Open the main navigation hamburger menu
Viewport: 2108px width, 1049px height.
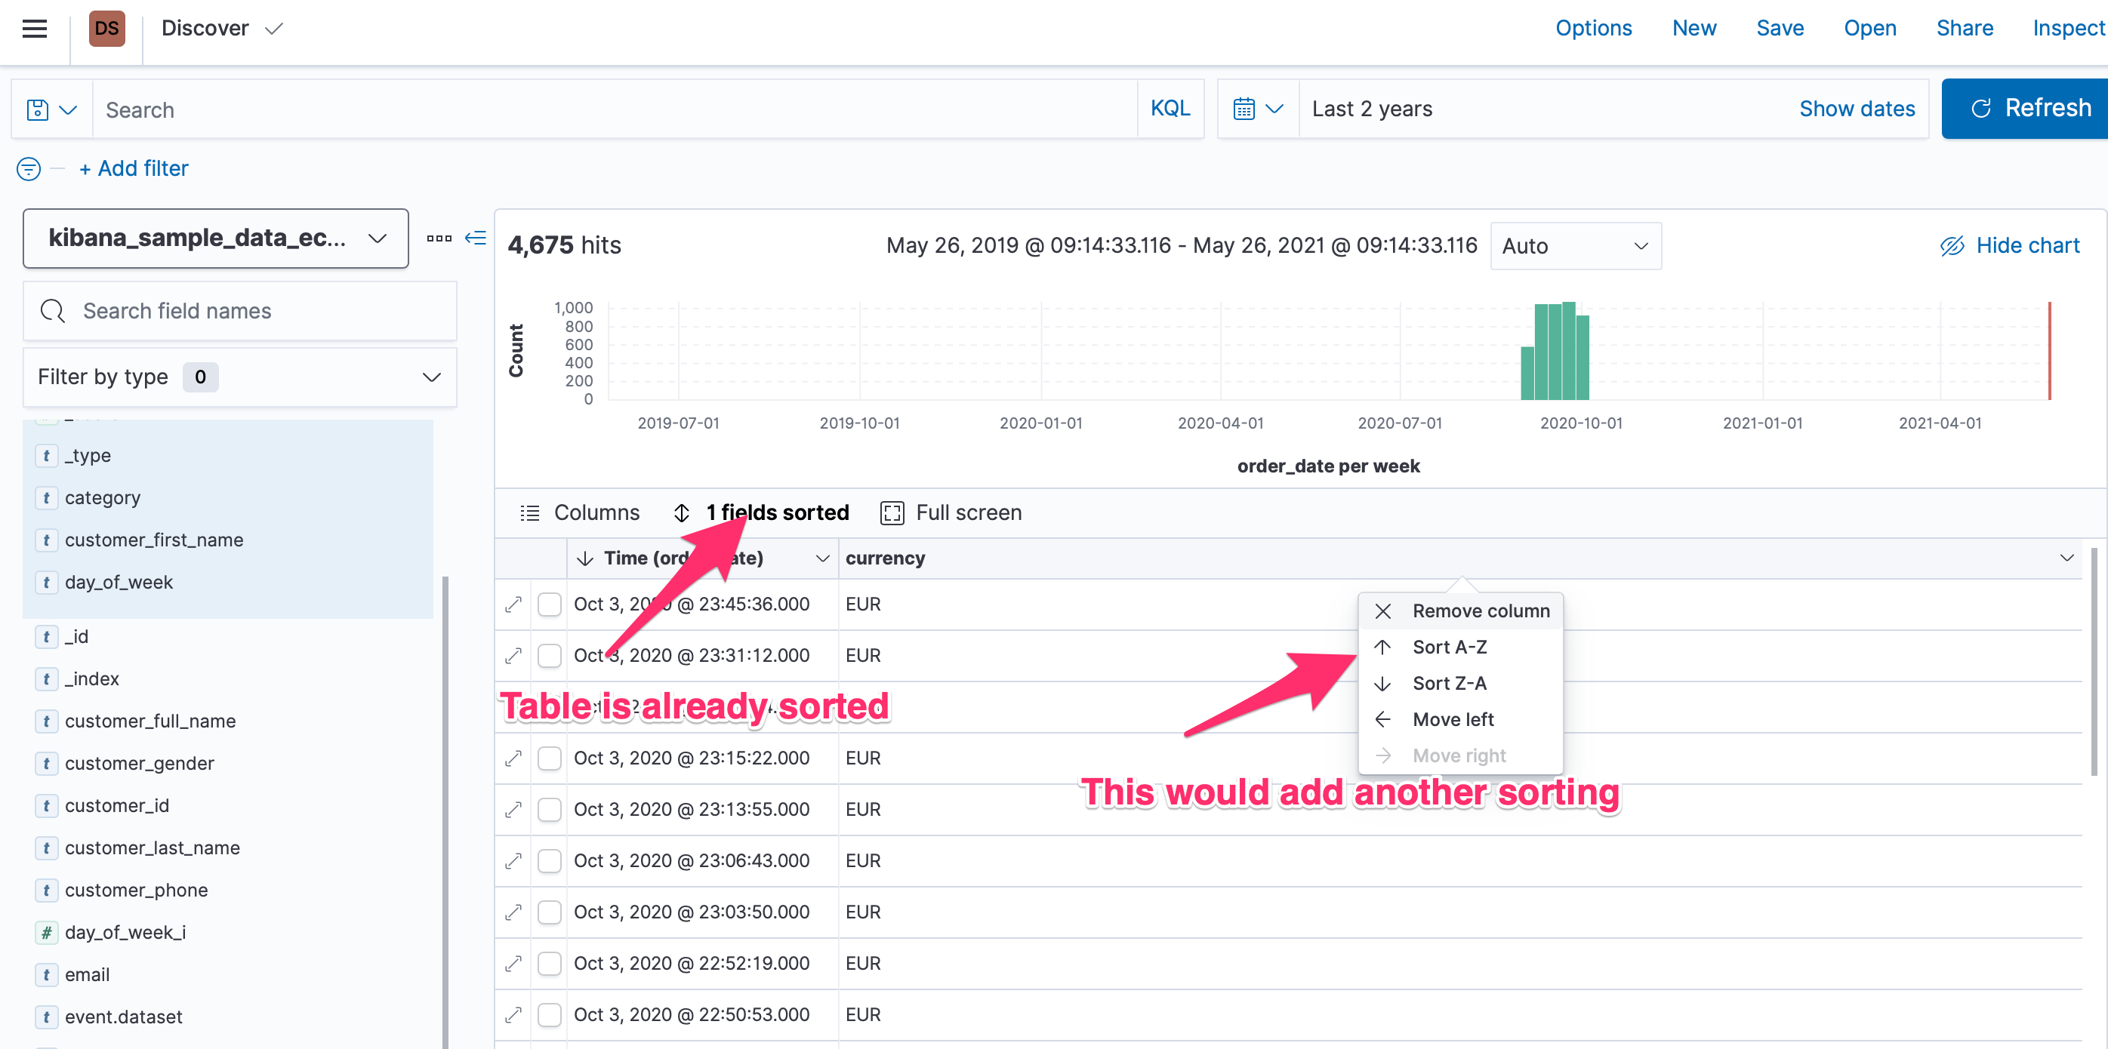coord(33,27)
